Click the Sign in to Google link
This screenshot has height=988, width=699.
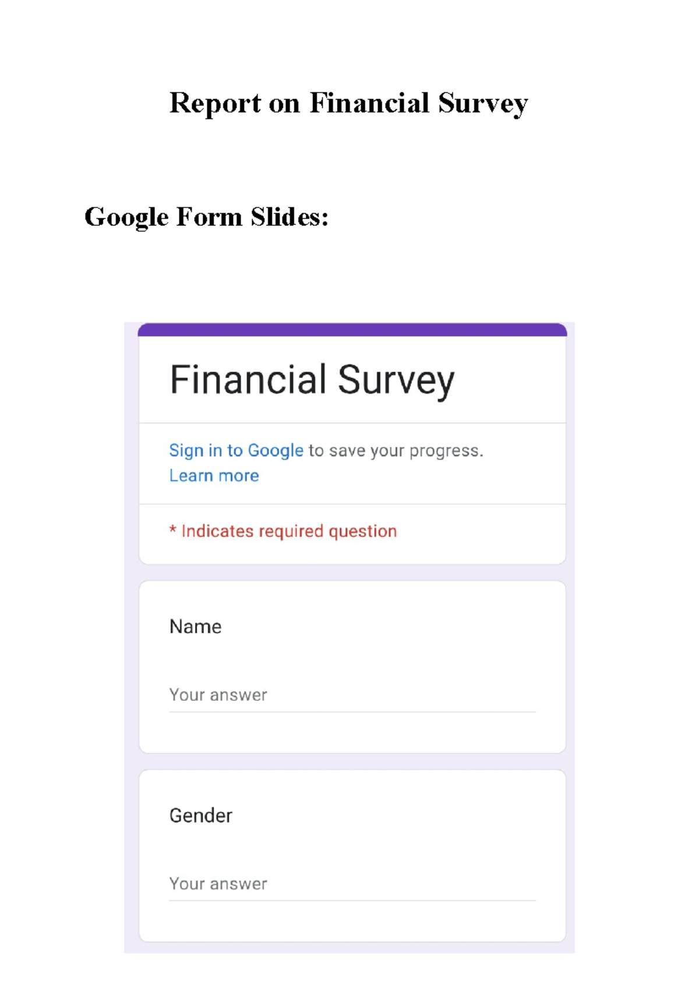tap(235, 450)
